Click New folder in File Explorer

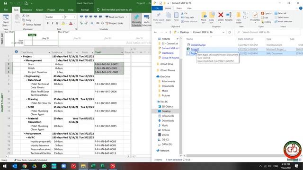[239, 18]
